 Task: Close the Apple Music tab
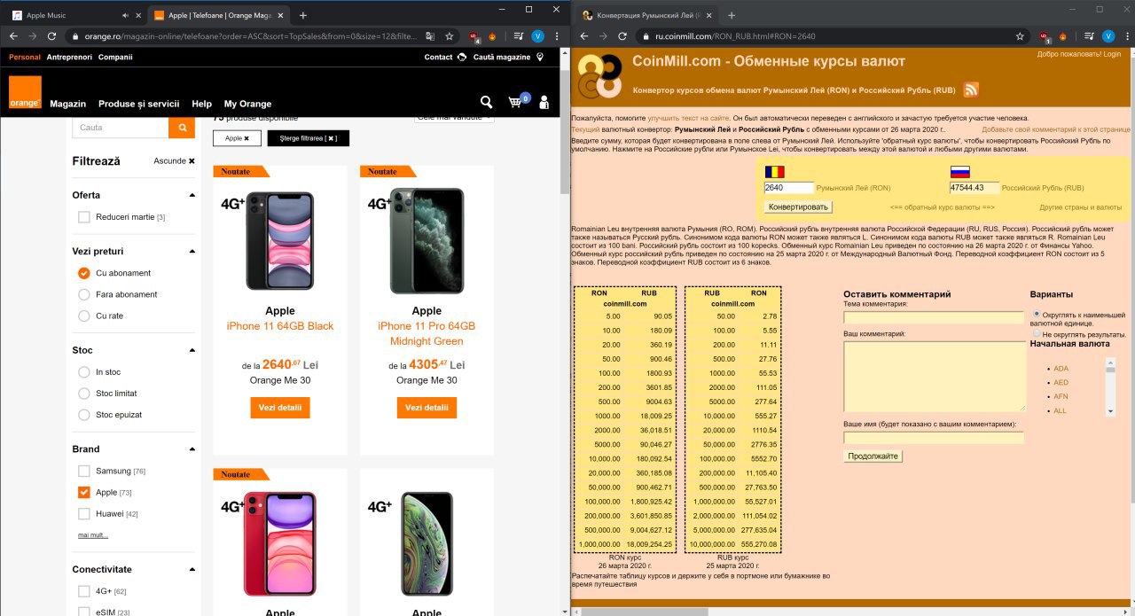(x=137, y=15)
